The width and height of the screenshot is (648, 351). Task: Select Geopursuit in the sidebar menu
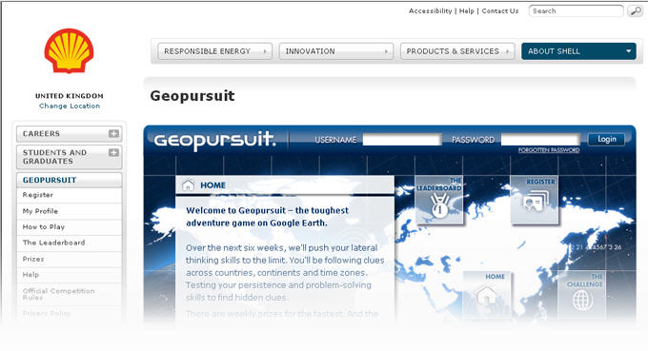click(69, 180)
